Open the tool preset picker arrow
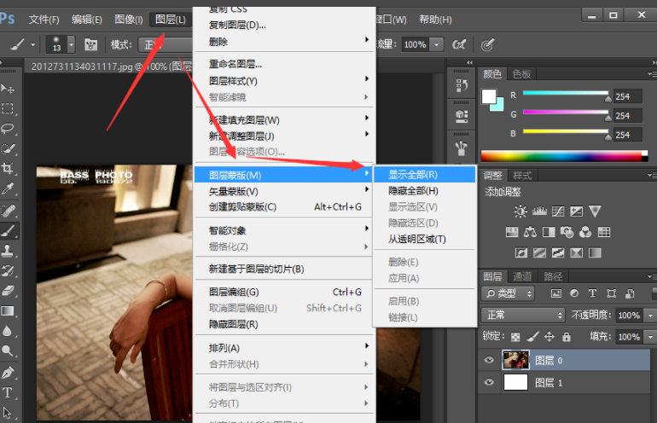 tap(32, 44)
